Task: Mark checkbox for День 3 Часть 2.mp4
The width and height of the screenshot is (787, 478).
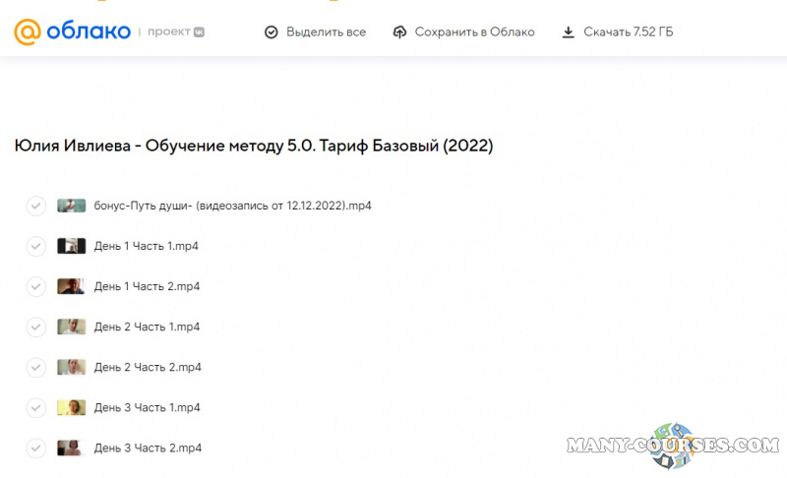Action: [x=36, y=448]
